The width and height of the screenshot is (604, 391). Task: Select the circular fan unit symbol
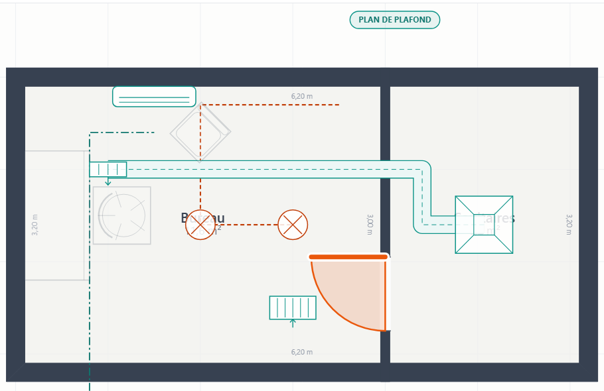(121, 215)
